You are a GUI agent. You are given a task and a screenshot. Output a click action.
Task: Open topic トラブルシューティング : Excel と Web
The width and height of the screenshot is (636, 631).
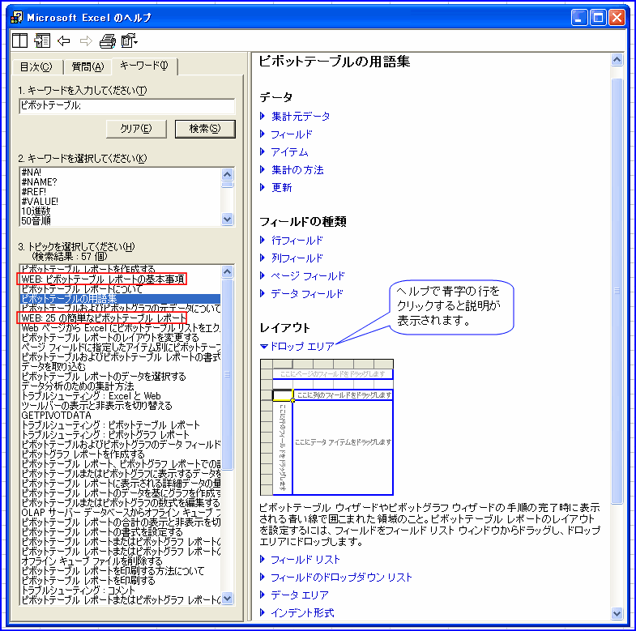point(91,396)
